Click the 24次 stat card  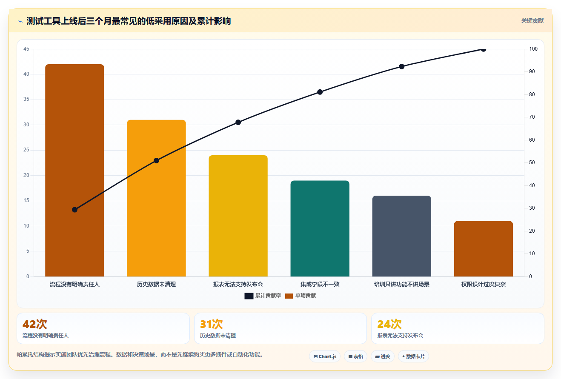click(x=458, y=328)
